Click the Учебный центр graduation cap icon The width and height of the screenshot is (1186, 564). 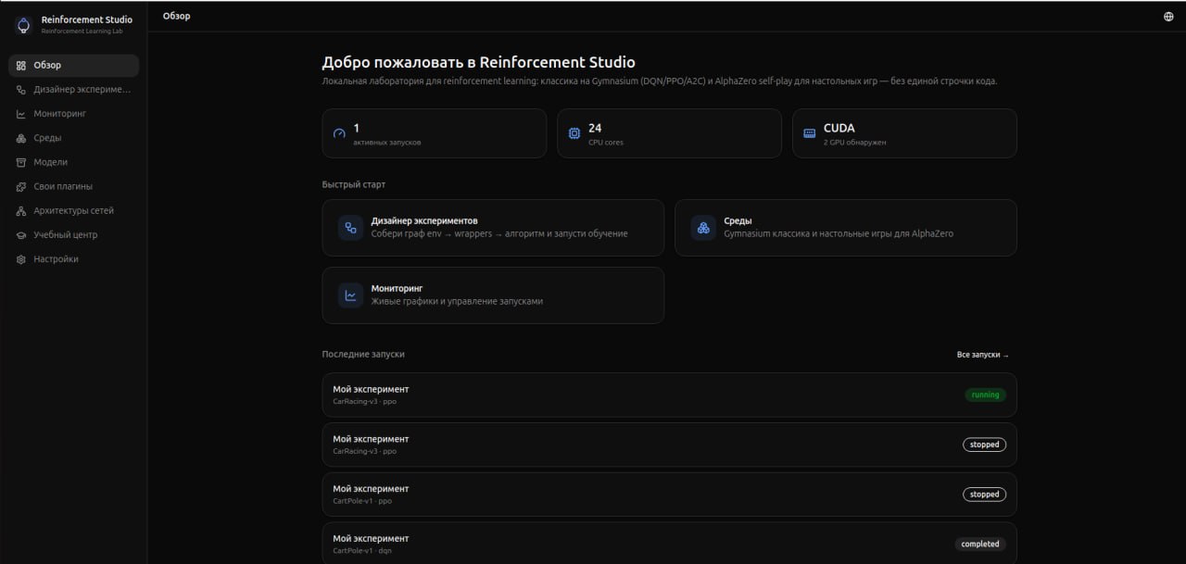[x=21, y=235]
